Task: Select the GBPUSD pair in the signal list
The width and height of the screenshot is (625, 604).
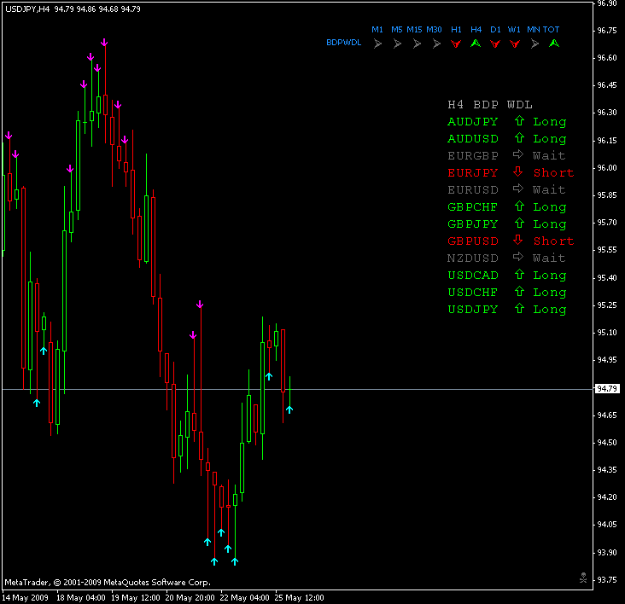Action: [472, 241]
